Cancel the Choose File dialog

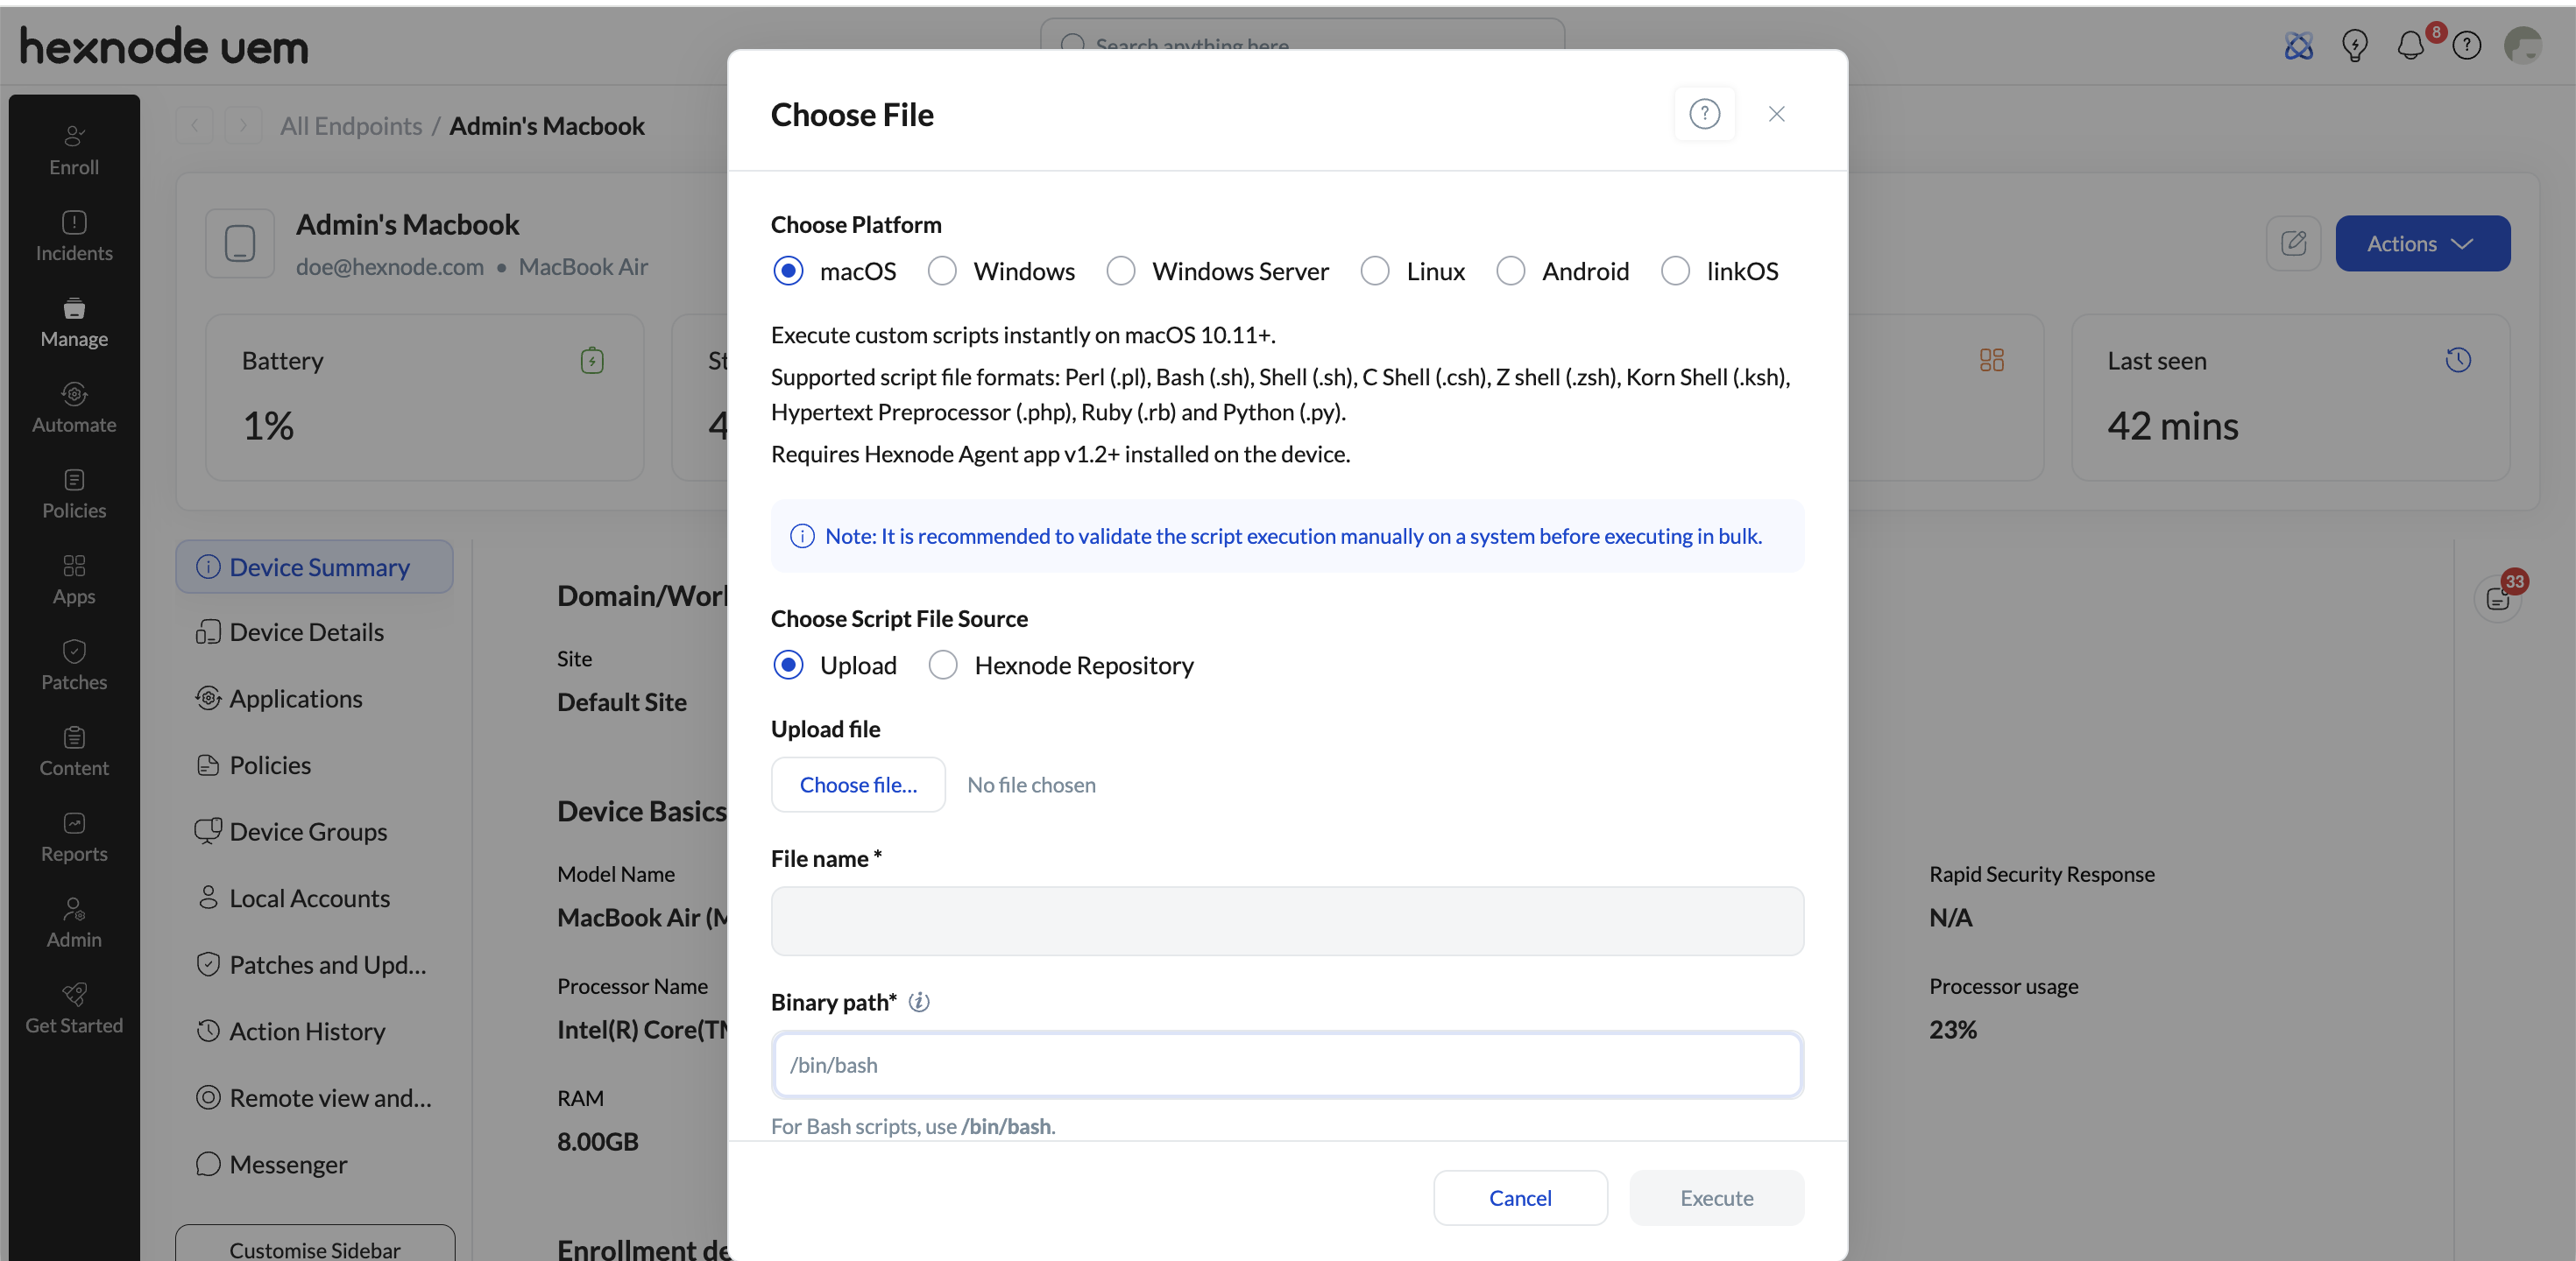click(1520, 1197)
